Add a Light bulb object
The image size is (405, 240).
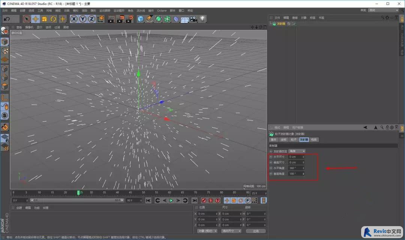202,19
